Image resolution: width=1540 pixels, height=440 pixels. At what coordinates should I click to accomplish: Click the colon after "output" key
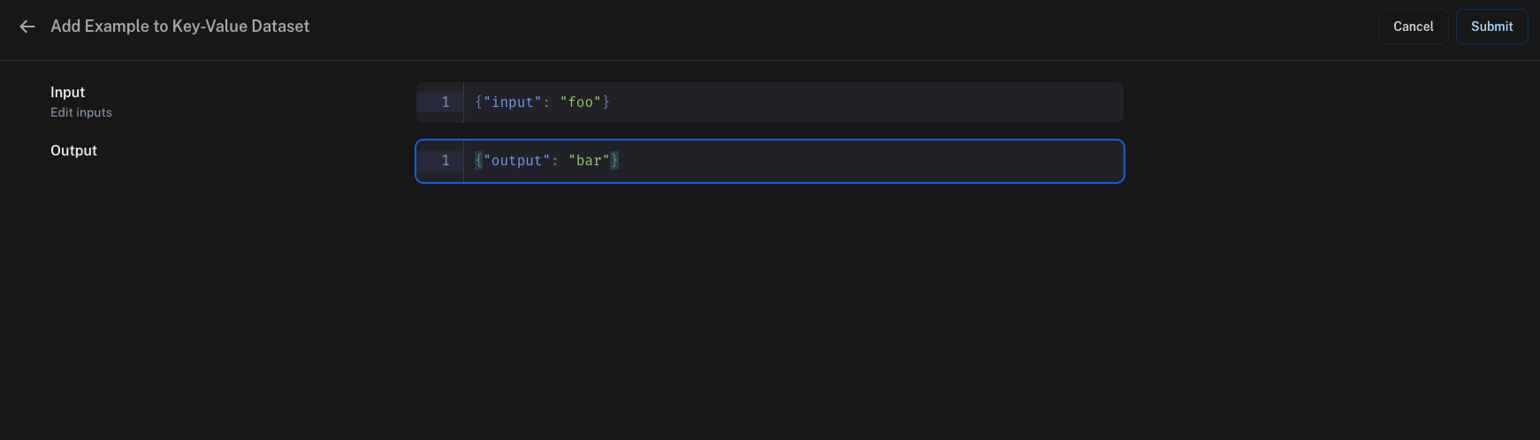pos(555,161)
